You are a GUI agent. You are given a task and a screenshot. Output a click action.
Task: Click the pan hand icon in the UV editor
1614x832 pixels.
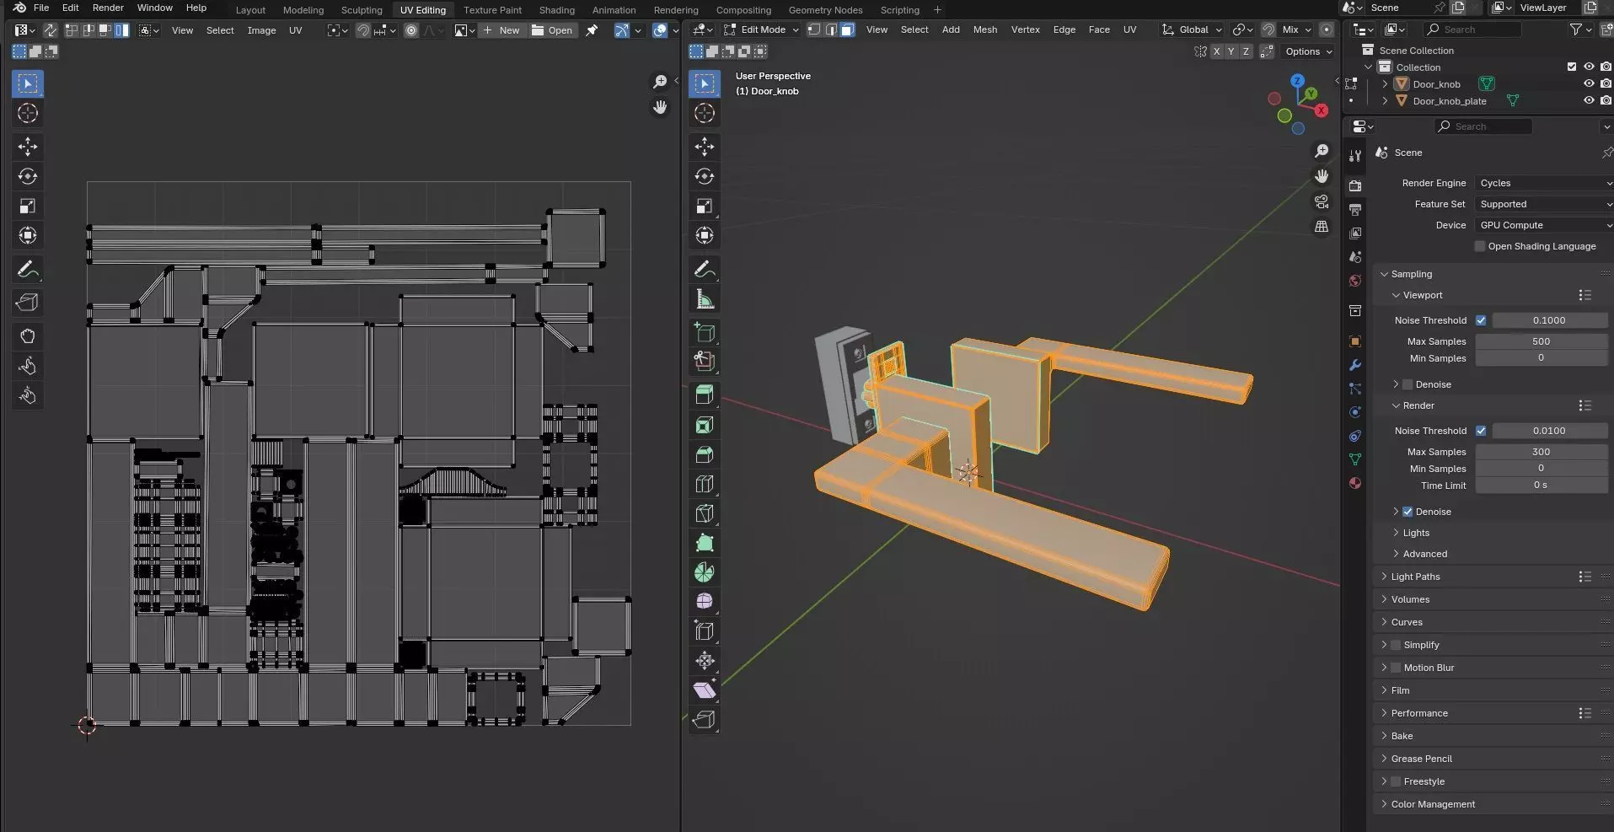pos(660,107)
